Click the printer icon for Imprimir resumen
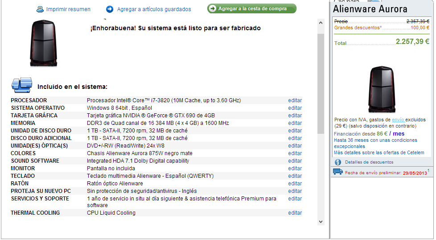Viewport: 436px width, 240px height. [x=40, y=9]
